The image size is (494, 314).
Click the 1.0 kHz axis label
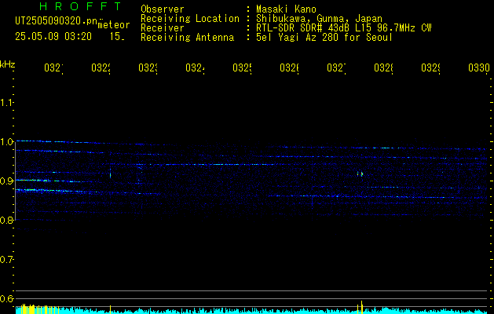click(6, 142)
